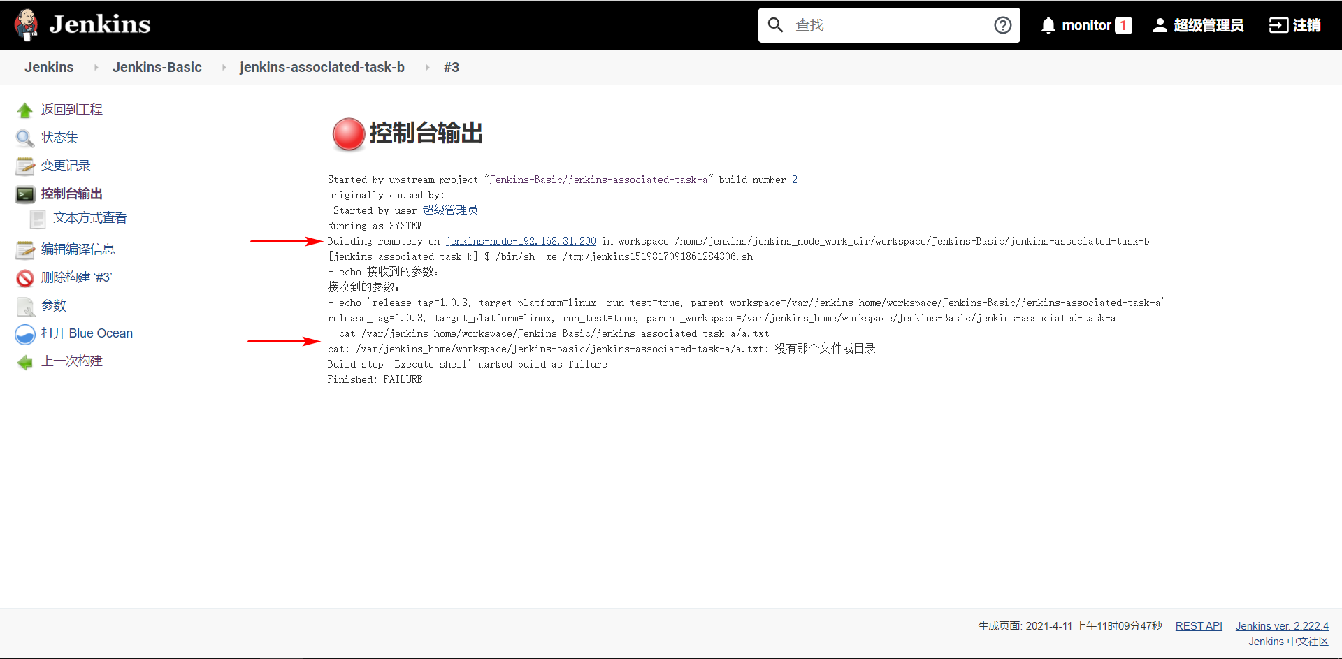The width and height of the screenshot is (1342, 659).
Task: Switch to 文本方式查看 plain text view
Action: click(89, 218)
